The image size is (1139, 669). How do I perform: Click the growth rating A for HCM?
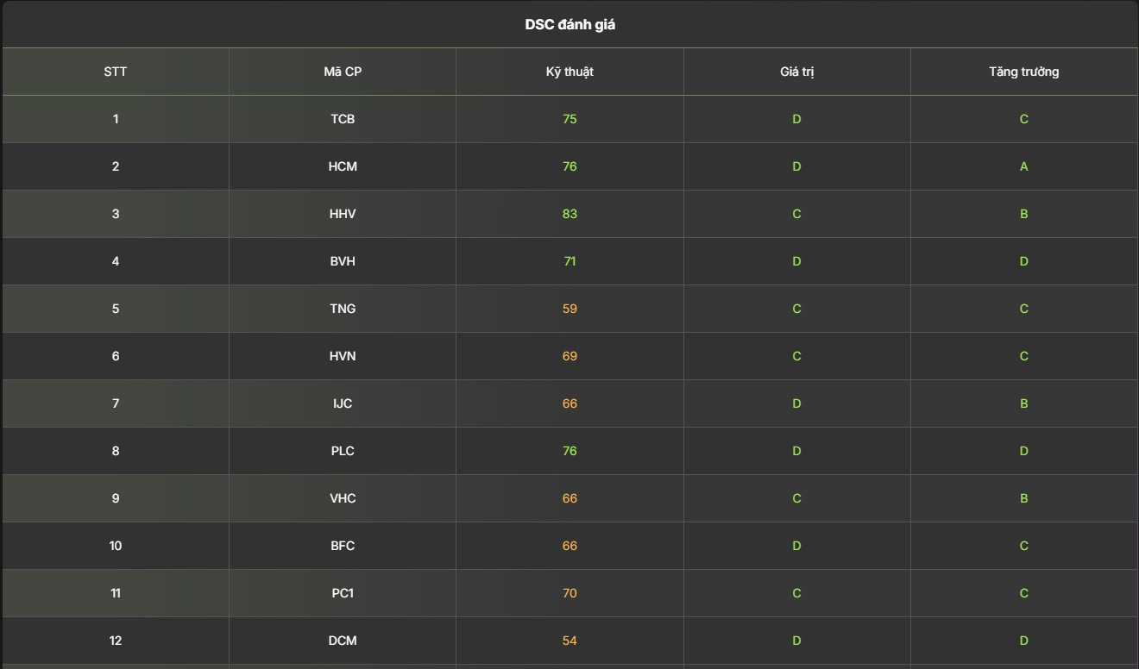1023,166
